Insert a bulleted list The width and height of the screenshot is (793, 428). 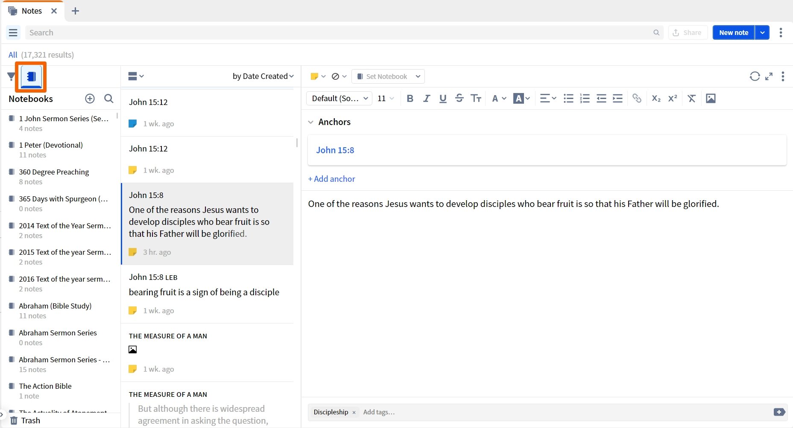click(x=568, y=99)
